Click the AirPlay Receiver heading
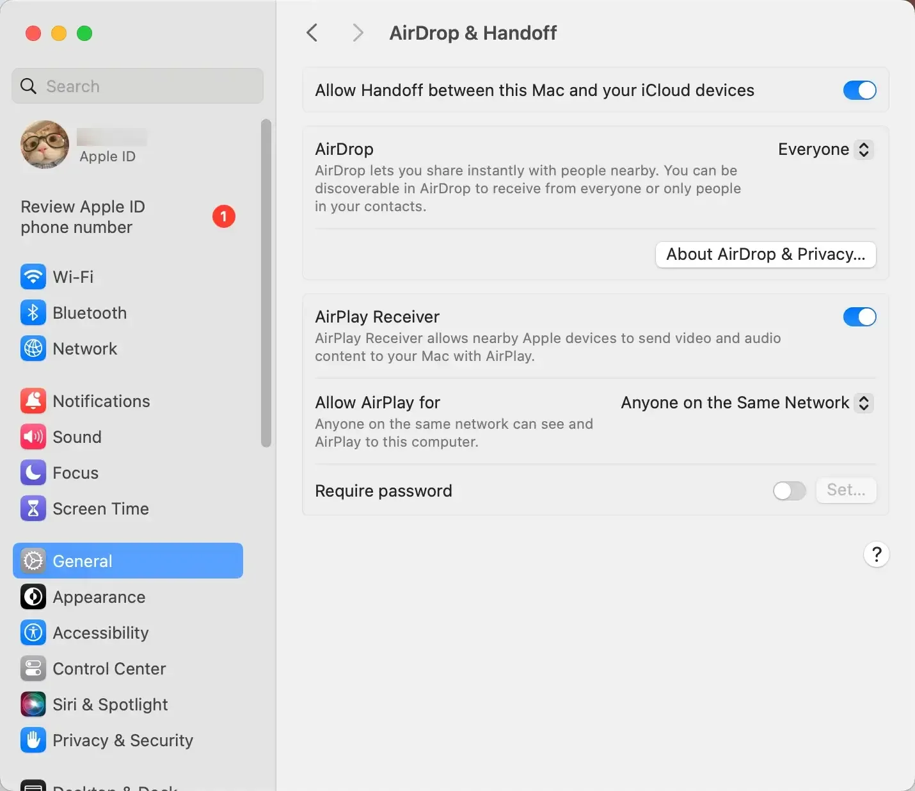The image size is (915, 791). point(377,317)
